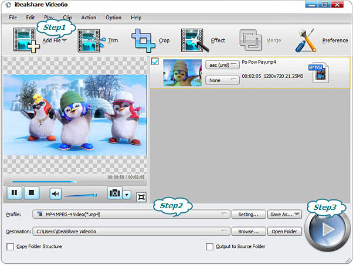Open the Play menu
This screenshot has width=353, height=265.
tap(49, 18)
